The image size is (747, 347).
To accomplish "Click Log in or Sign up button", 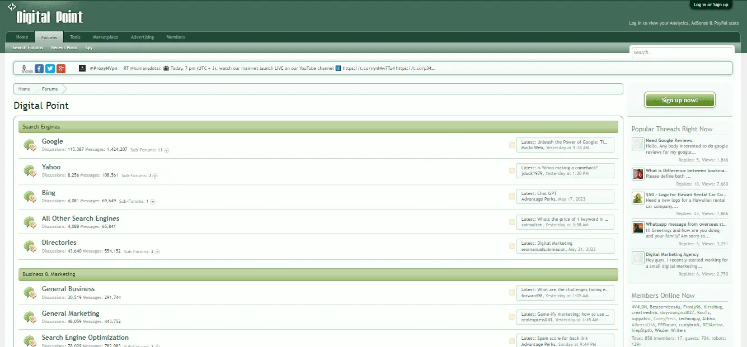I will [x=711, y=4].
